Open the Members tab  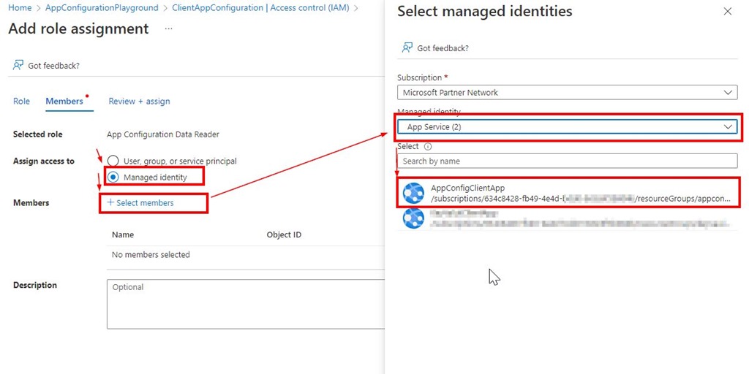(64, 101)
